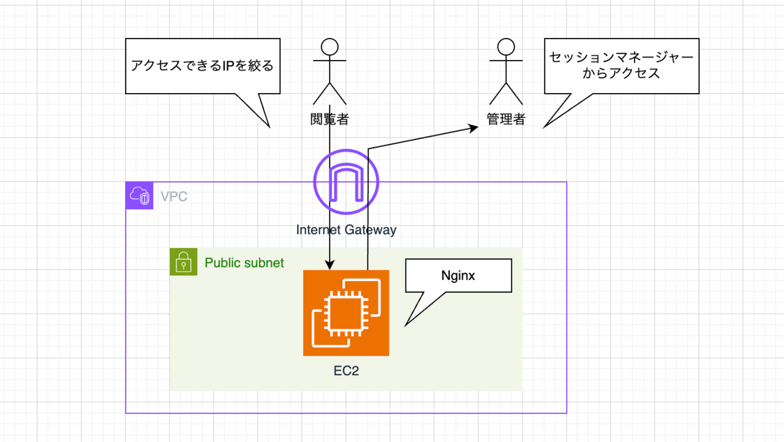The image size is (784, 442).
Task: Select the 管理者 actor figure
Action: pyautogui.click(x=505, y=72)
